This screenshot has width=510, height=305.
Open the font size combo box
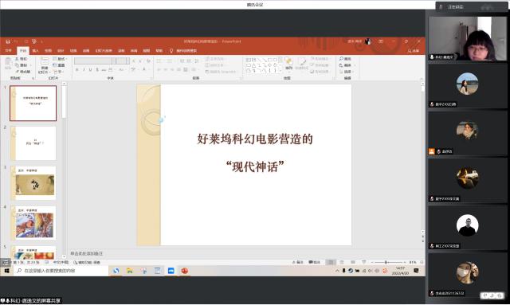click(x=123, y=61)
